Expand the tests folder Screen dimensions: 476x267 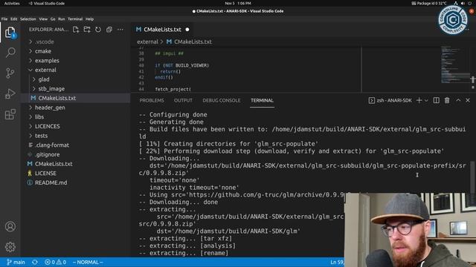75,136
